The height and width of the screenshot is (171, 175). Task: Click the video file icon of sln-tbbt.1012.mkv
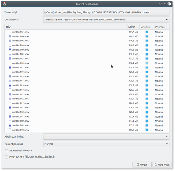10,108
